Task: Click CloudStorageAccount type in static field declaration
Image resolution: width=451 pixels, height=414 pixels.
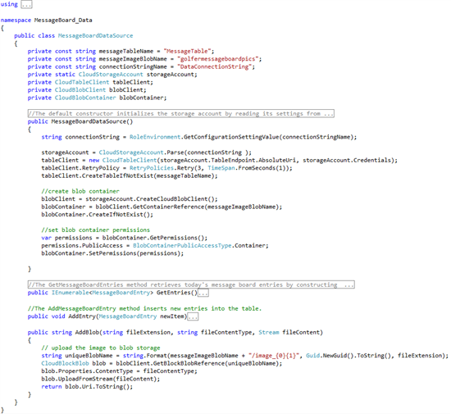Action: pyautogui.click(x=111, y=75)
